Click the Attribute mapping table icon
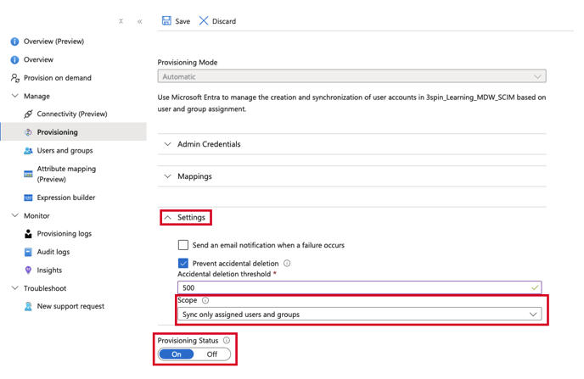The width and height of the screenshot is (584, 379). coord(28,174)
